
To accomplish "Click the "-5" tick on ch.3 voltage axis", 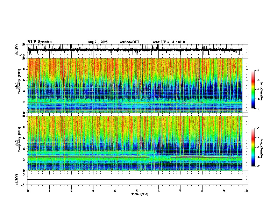I will tap(23, 185).
